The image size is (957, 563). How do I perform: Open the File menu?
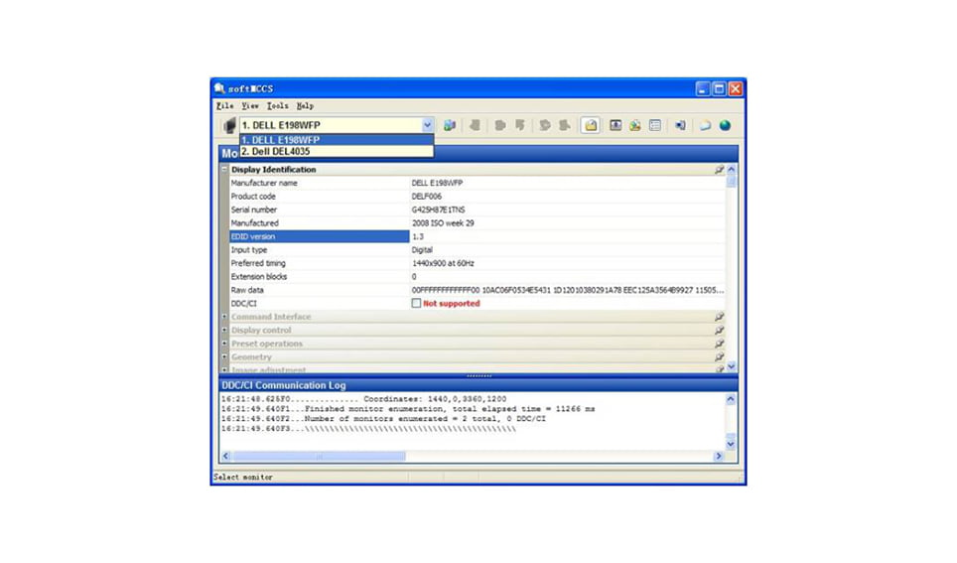(224, 105)
